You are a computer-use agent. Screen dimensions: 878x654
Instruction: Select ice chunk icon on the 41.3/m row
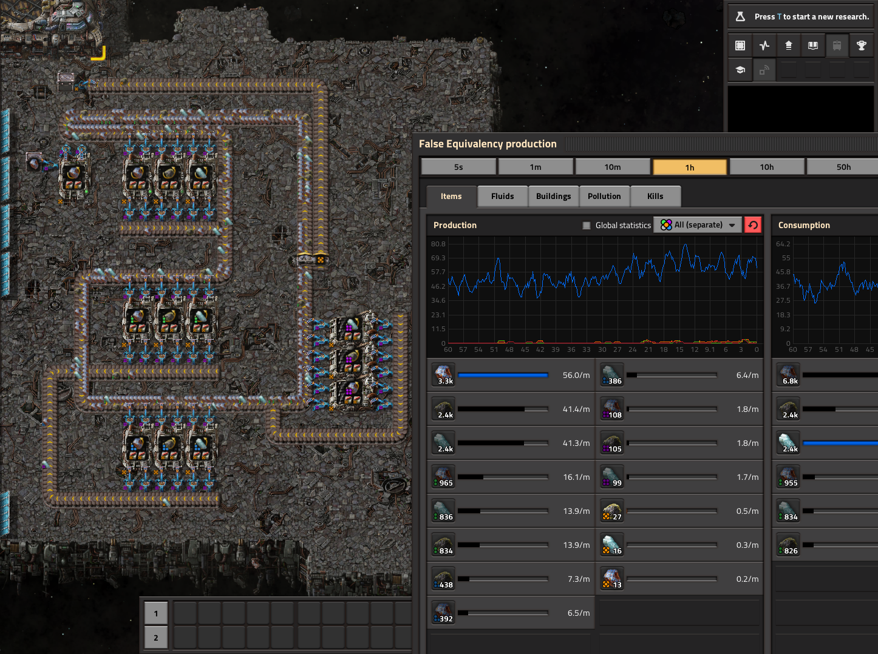point(443,443)
